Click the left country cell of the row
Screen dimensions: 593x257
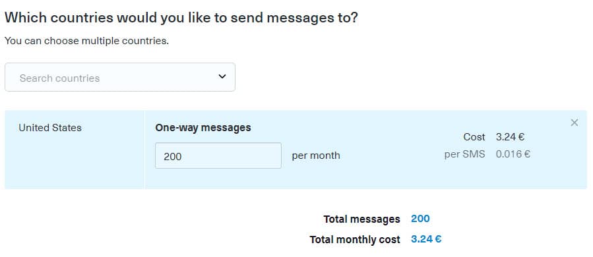(x=75, y=150)
